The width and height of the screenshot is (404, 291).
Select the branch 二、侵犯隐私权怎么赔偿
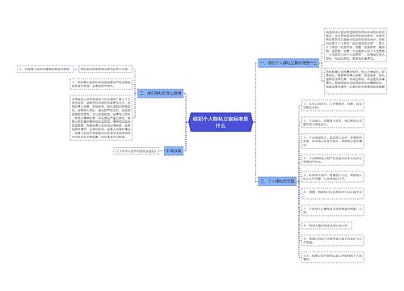click(161, 93)
